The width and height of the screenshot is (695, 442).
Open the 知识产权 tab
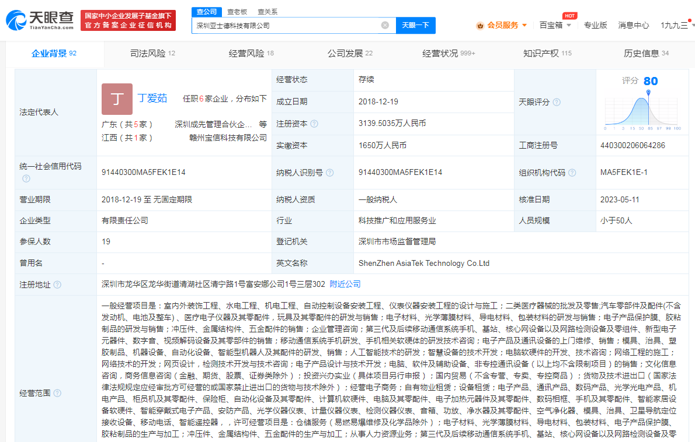click(x=547, y=54)
